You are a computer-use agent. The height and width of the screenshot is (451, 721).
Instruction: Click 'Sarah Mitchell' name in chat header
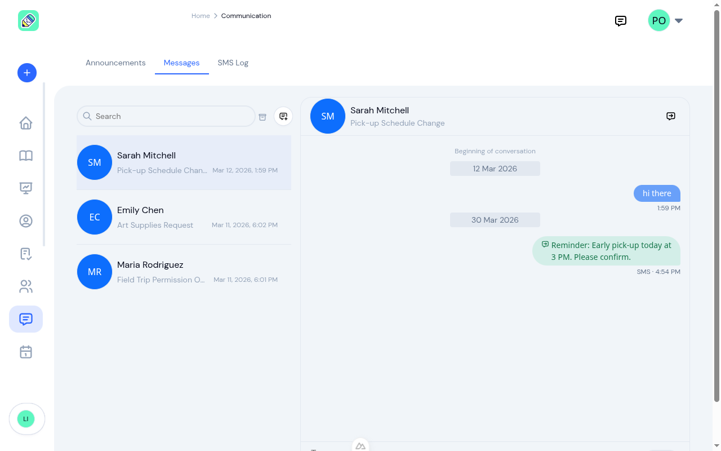pyautogui.click(x=380, y=110)
